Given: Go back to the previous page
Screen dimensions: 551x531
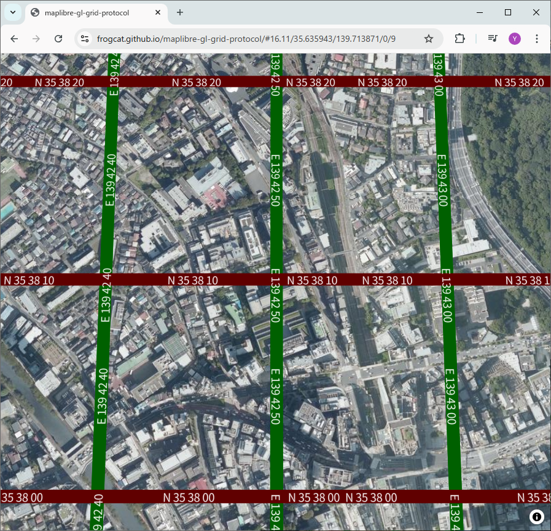Looking at the screenshot, I should coord(14,39).
